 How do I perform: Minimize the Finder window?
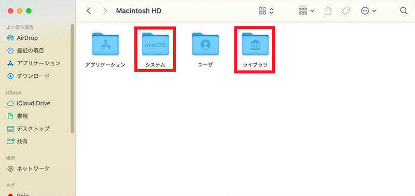click(20, 11)
